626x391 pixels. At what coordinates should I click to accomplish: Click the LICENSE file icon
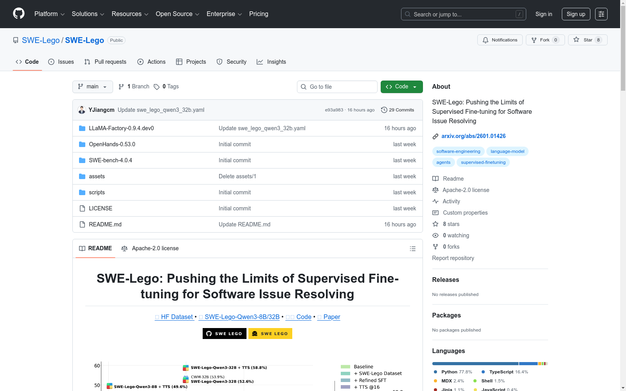(x=82, y=208)
